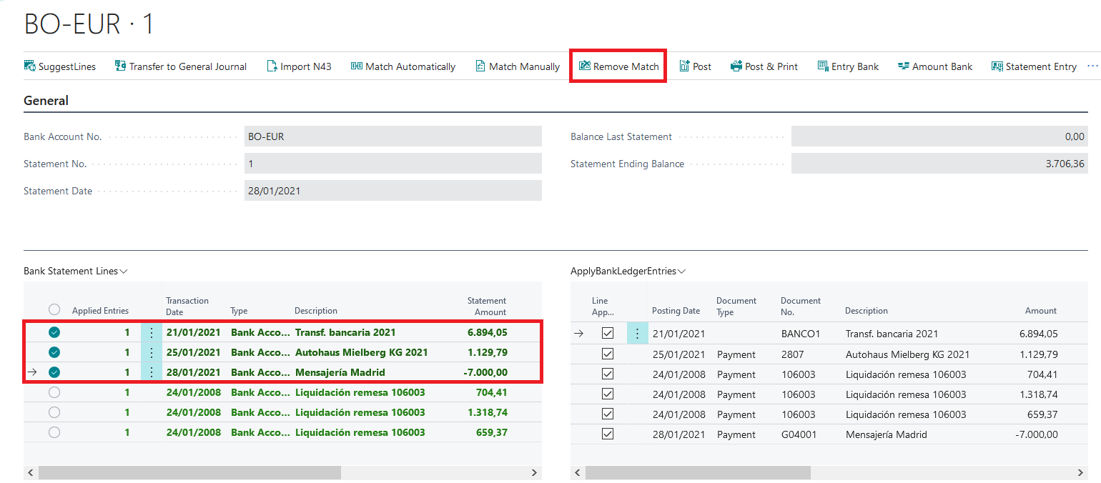Click the Statement Entry action label
Image resolution: width=1101 pixels, height=483 pixels.
[1041, 66]
